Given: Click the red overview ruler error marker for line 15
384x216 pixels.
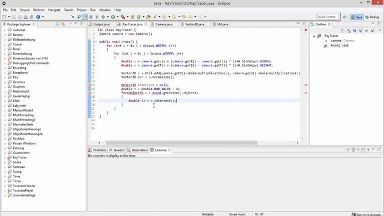Looking at the screenshot, I should pyautogui.click(x=305, y=85).
